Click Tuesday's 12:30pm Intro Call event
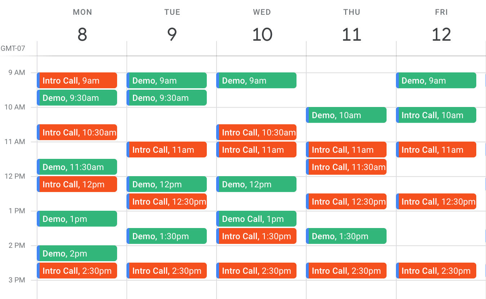This screenshot has width=486, height=299. tap(167, 201)
